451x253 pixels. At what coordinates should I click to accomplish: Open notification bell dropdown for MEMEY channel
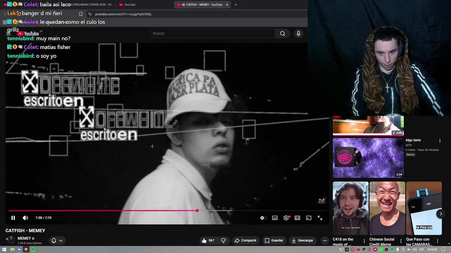[x=57, y=241]
